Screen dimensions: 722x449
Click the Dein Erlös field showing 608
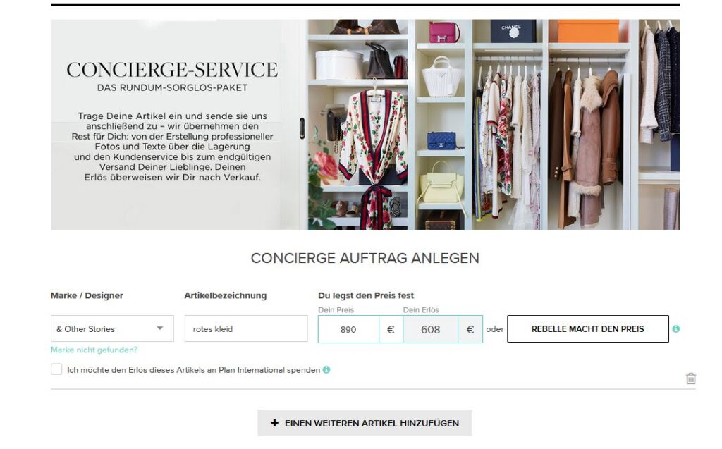point(431,329)
